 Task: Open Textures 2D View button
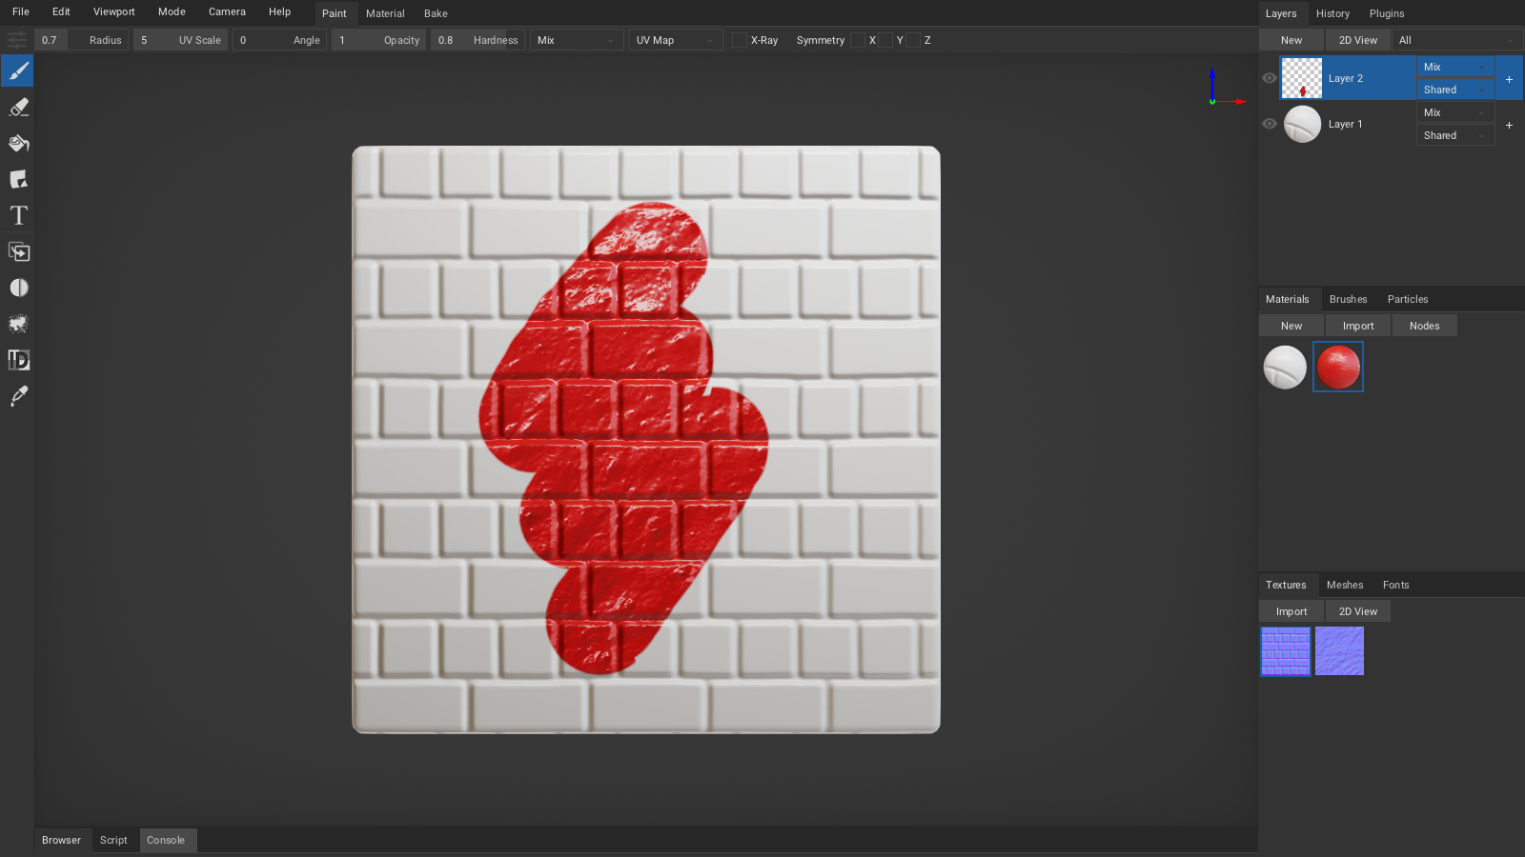pos(1358,611)
